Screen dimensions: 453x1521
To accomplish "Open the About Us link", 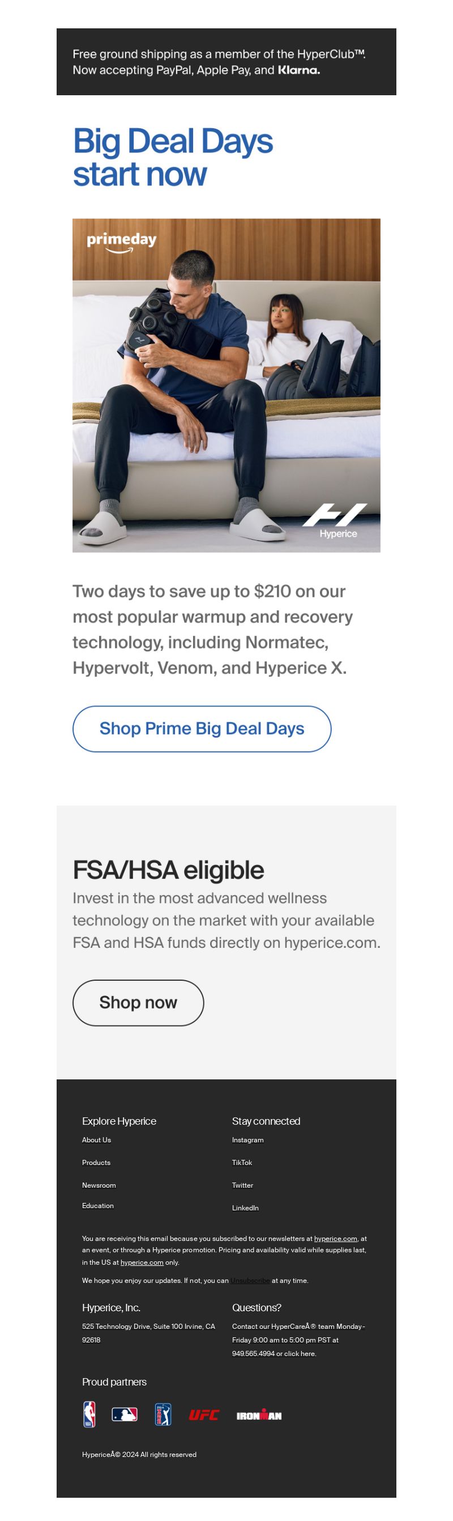I will click(x=96, y=1140).
